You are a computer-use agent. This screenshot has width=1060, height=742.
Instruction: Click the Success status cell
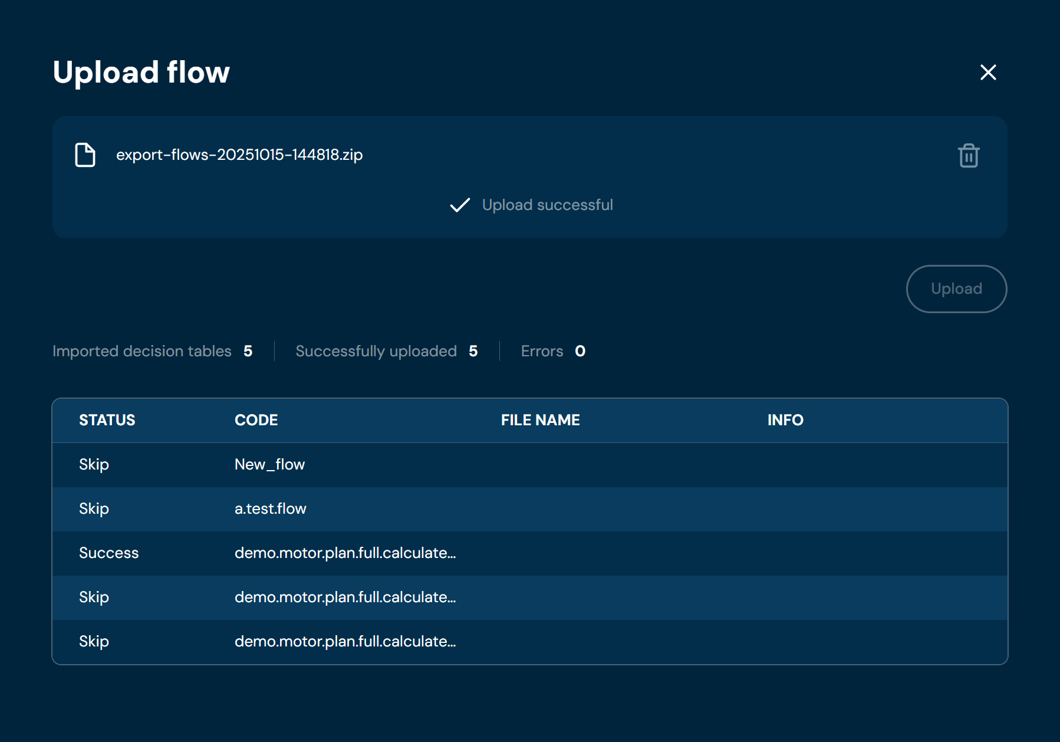click(x=109, y=553)
